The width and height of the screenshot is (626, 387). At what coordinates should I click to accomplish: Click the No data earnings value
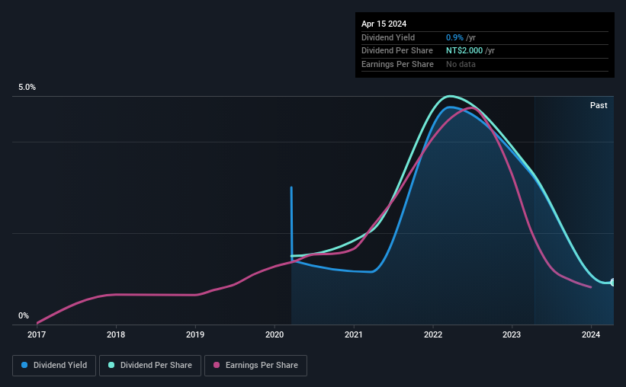pyautogui.click(x=461, y=64)
